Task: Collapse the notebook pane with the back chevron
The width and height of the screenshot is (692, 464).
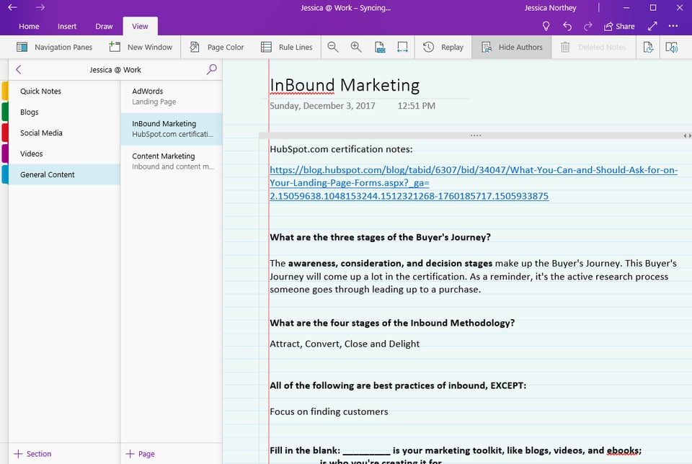Action: (x=17, y=69)
